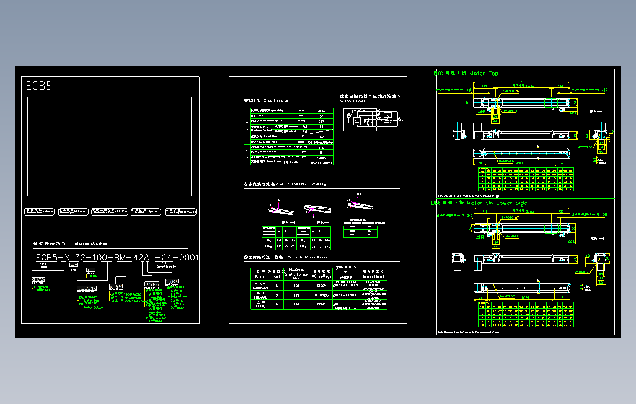636x404 pixels.
Task: Click the Motor Bottom green label
Action: 94,307
